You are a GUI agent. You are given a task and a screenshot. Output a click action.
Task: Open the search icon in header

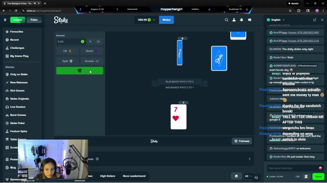tap(226, 20)
